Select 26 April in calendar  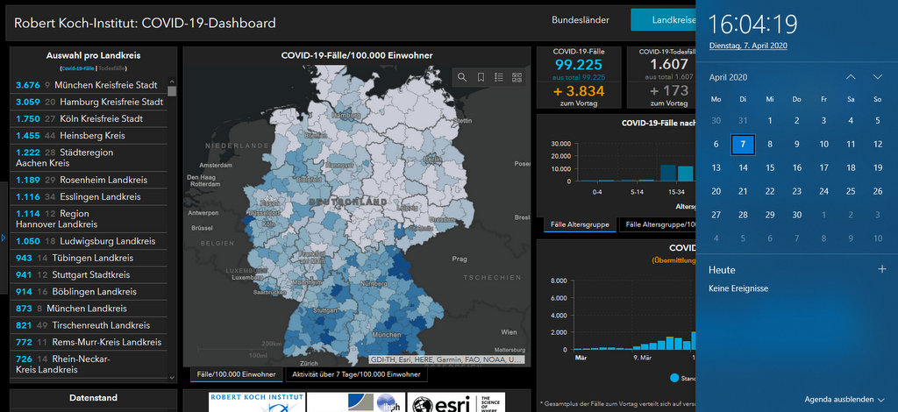pos(877,191)
